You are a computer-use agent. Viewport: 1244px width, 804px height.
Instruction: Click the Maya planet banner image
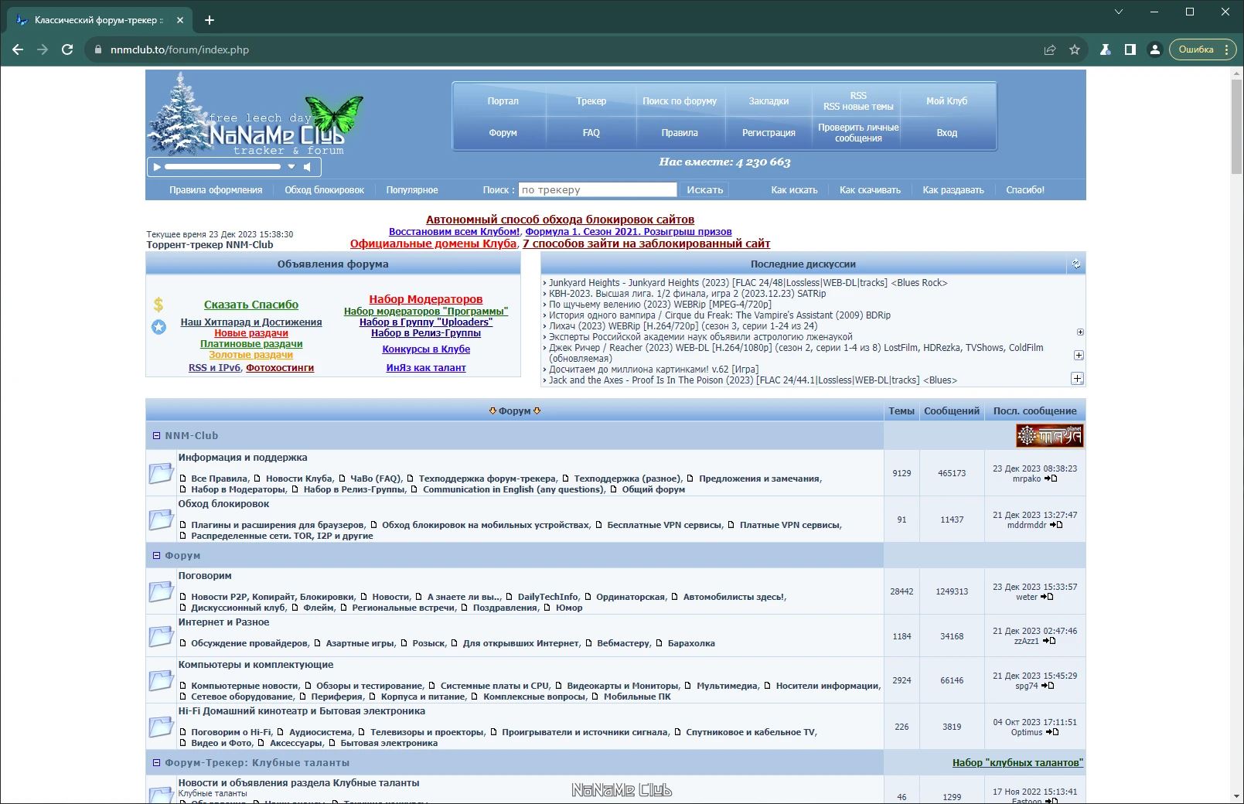click(x=1049, y=436)
